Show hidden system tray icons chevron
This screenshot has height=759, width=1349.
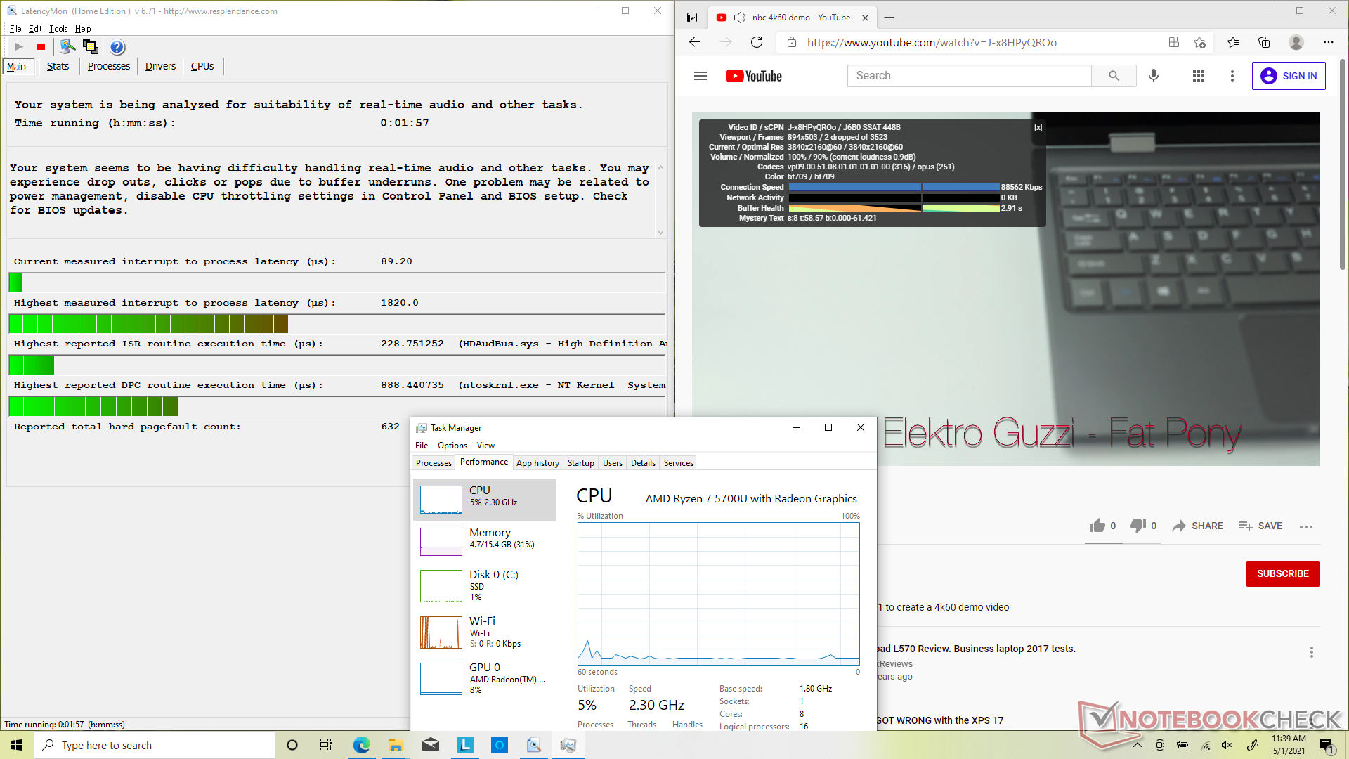click(1138, 745)
